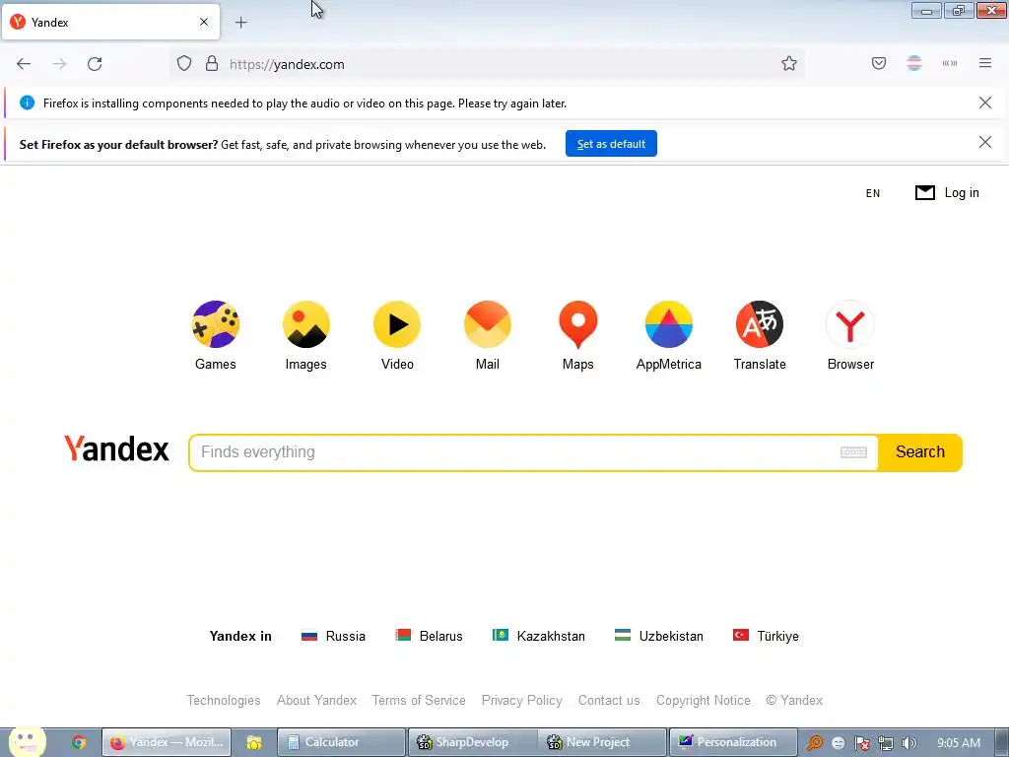Open the toolbar icon next to the account avatar

(950, 63)
